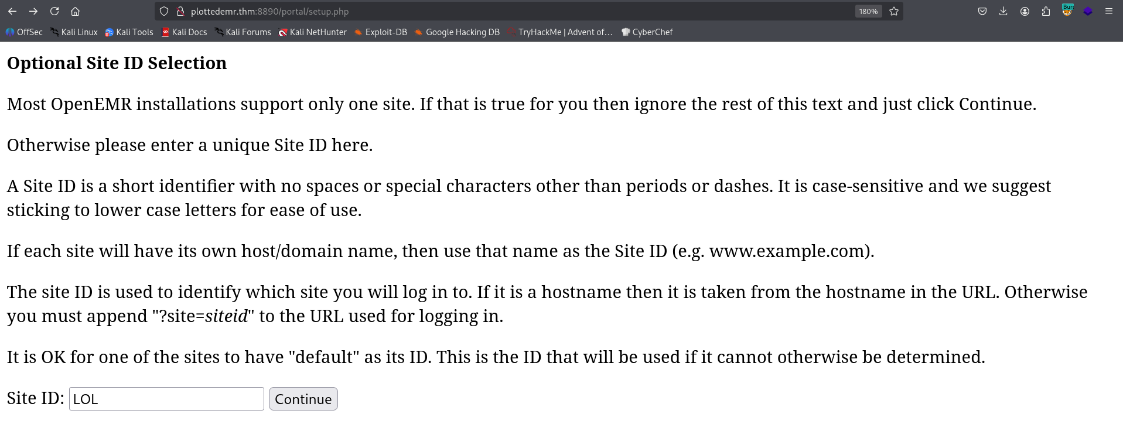
Task: Open the Kali Docs bookmark
Action: [184, 32]
